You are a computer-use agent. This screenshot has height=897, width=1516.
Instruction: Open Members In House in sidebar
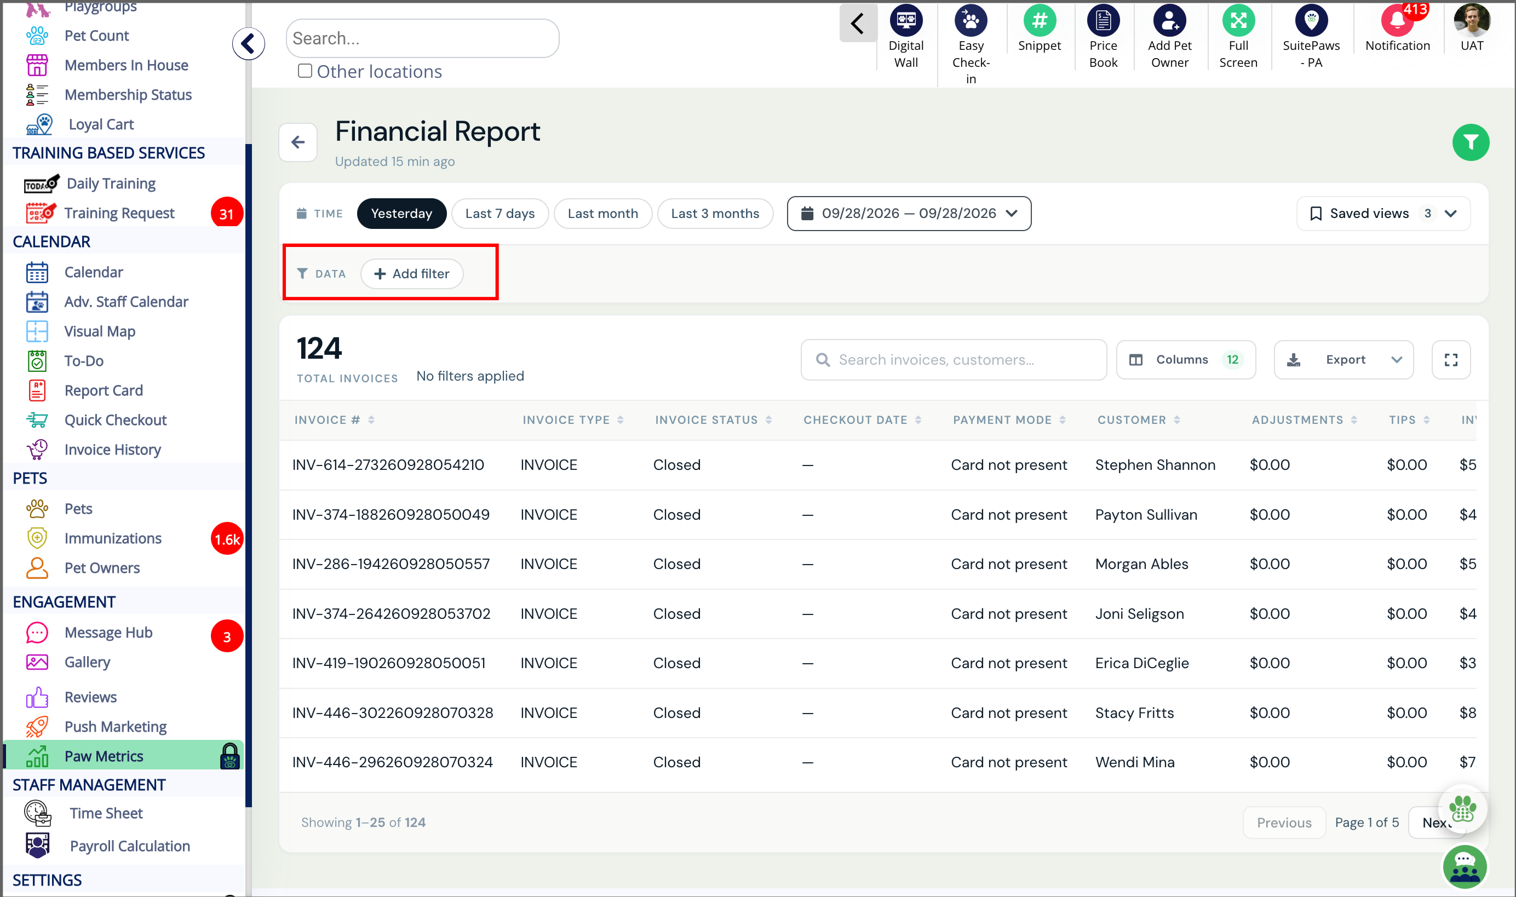[x=126, y=65]
